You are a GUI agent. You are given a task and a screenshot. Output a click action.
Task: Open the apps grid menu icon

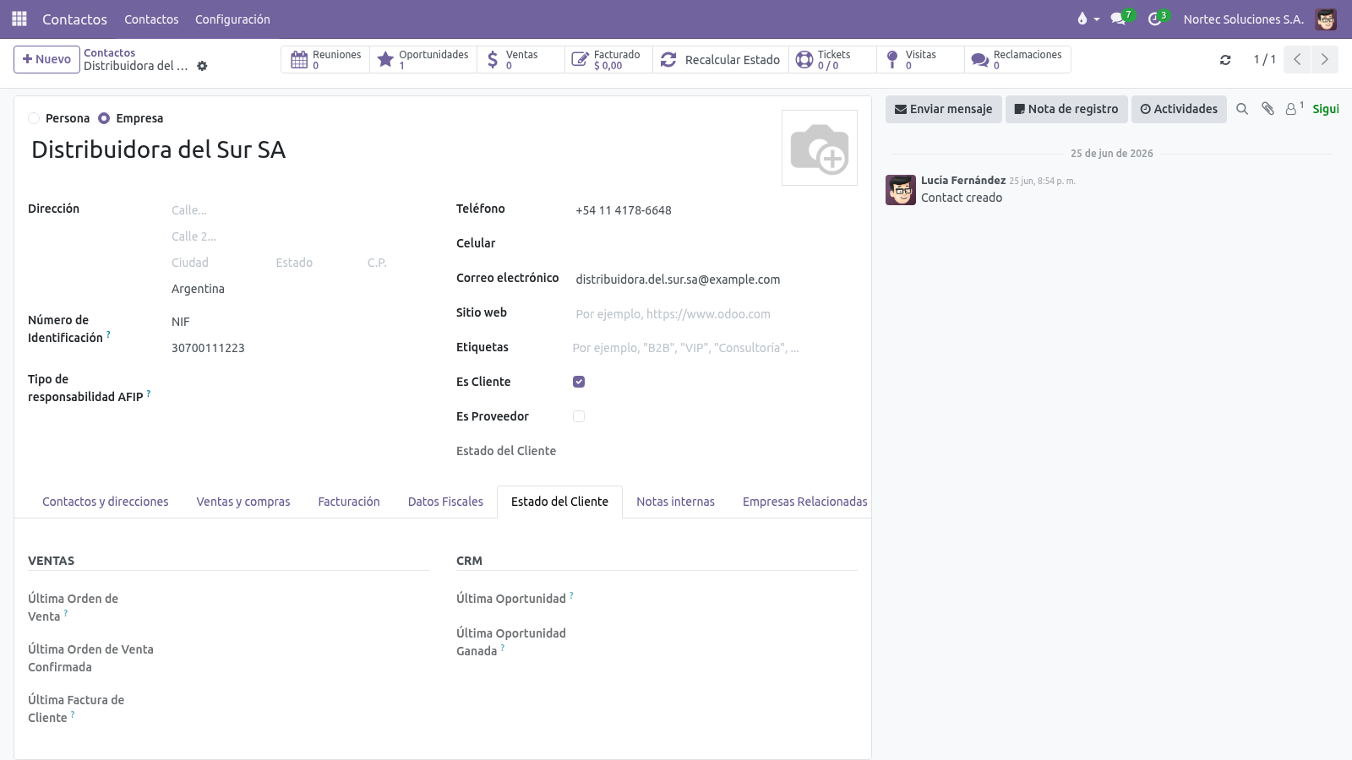(x=19, y=19)
